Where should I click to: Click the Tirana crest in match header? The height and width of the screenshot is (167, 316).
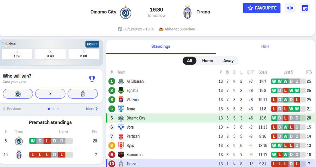click(187, 12)
